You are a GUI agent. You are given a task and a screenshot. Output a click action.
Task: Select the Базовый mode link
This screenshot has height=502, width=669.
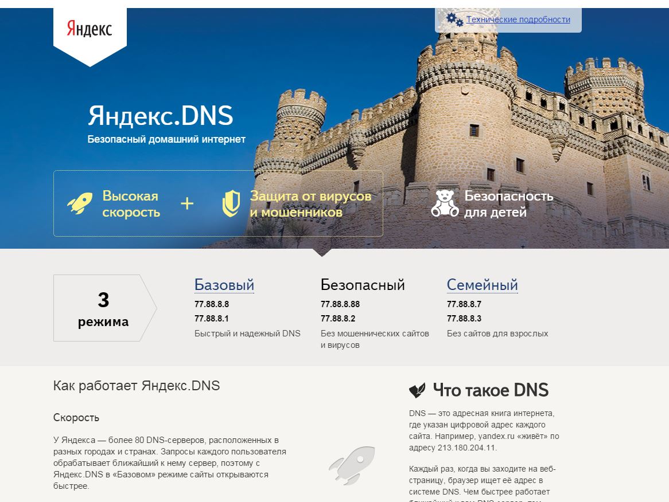[224, 285]
